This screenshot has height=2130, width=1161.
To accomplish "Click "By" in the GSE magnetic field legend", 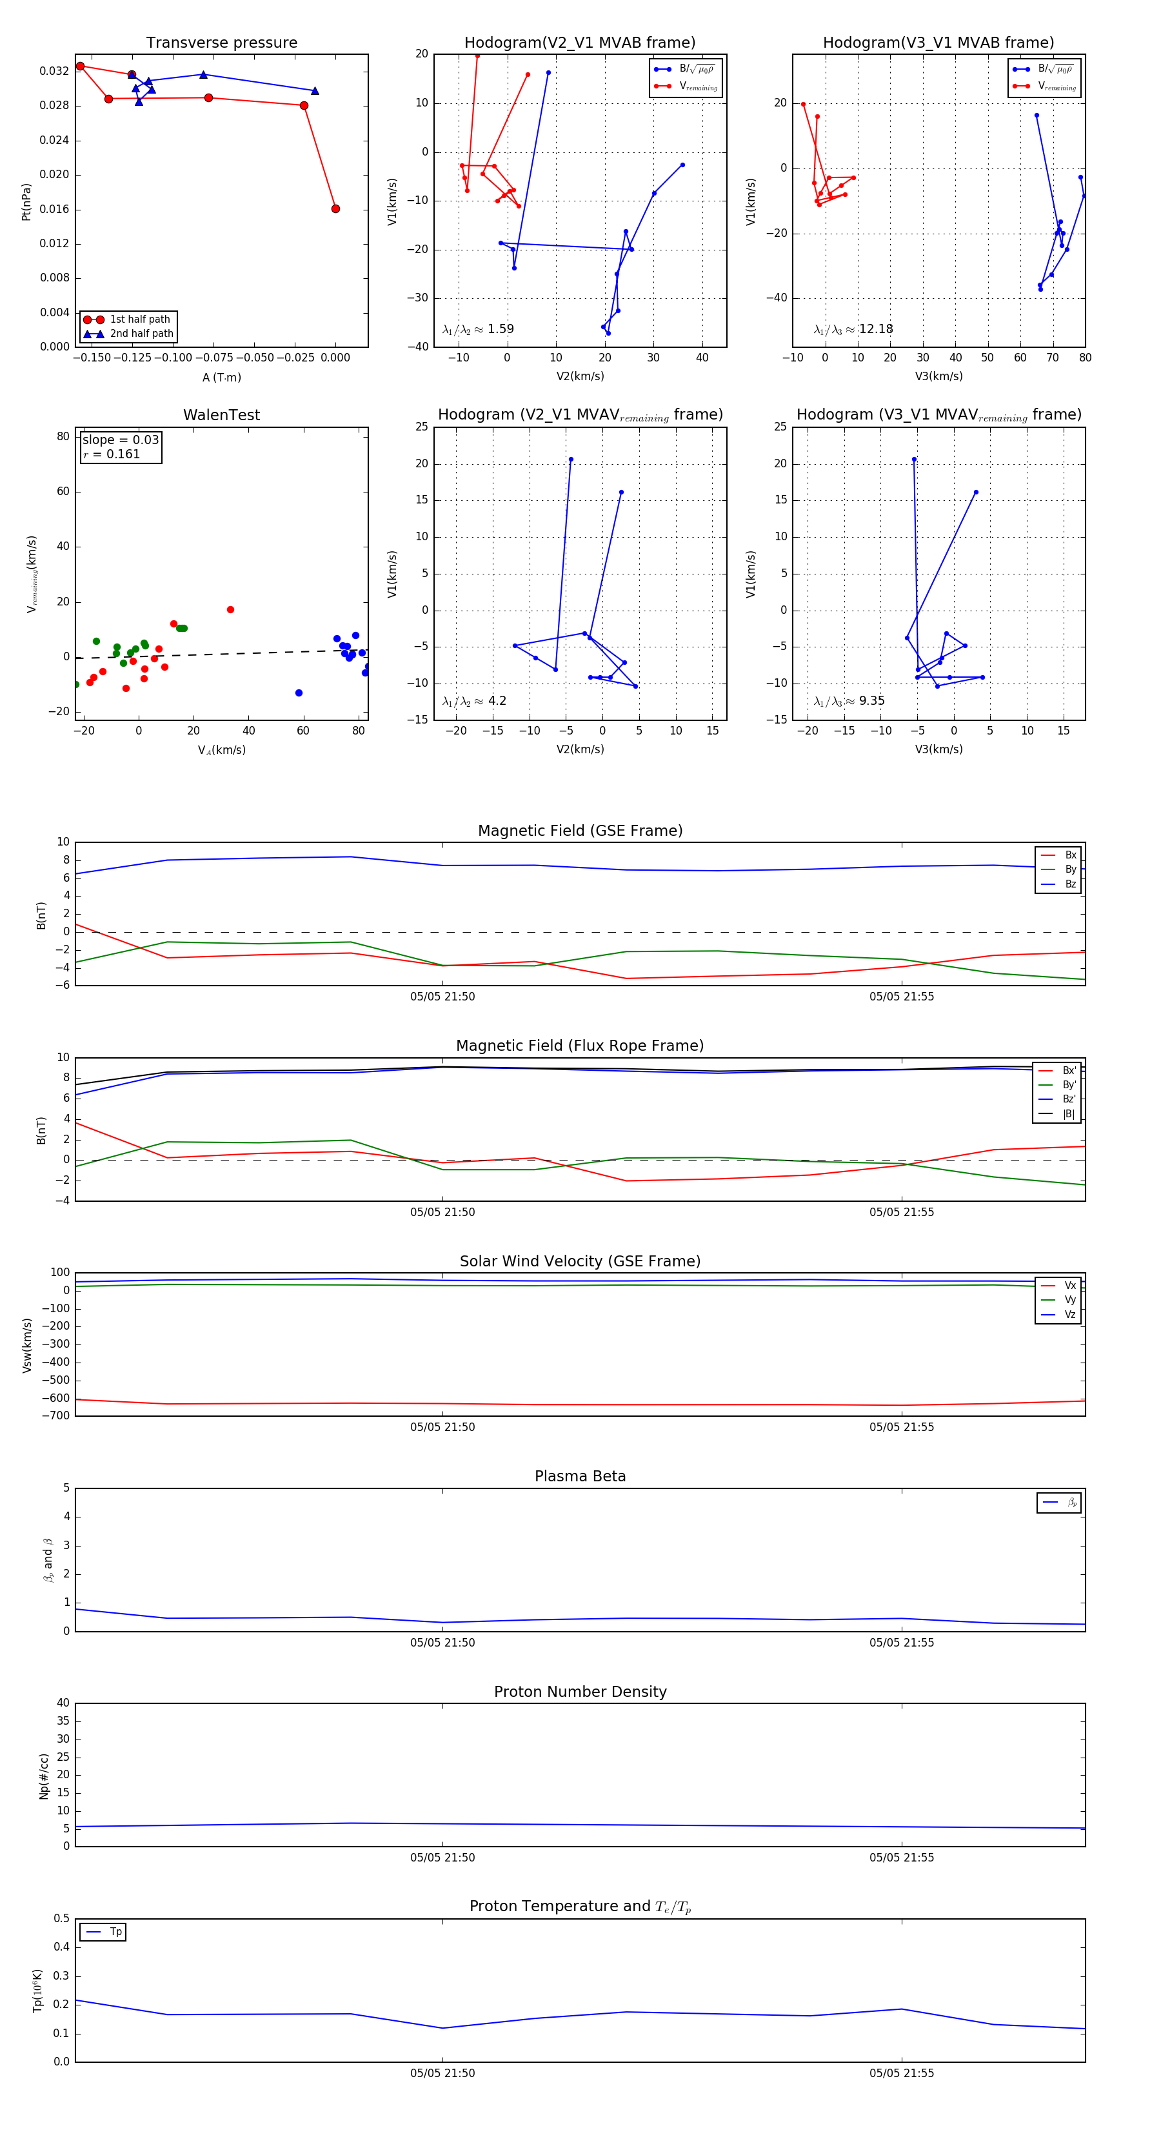I will click(x=1070, y=869).
